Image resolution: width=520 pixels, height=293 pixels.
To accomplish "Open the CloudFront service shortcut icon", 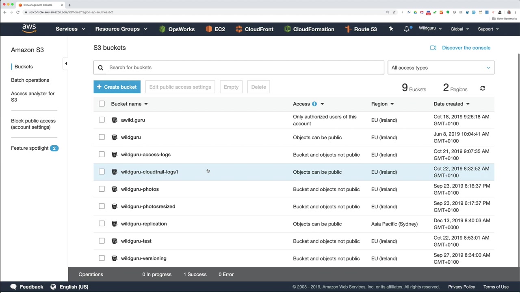I will [239, 29].
